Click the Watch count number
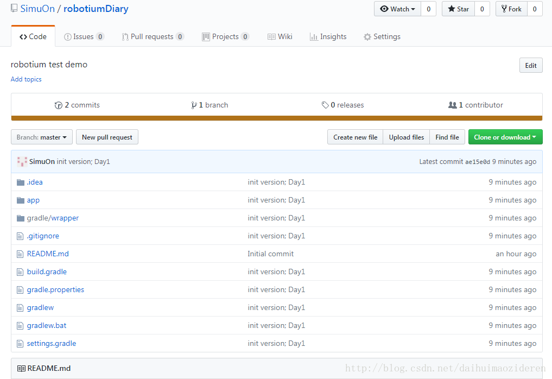552x379 pixels. 428,9
